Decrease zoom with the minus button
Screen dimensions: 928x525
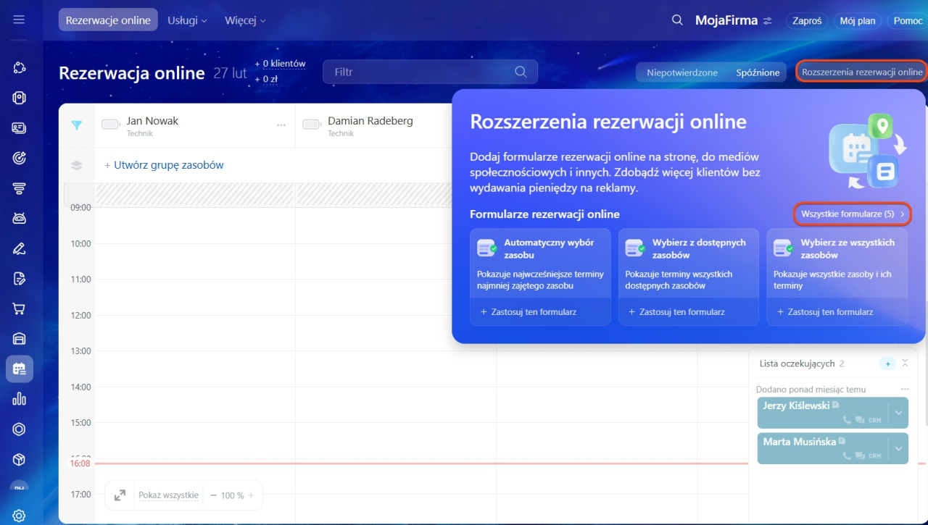click(x=214, y=495)
